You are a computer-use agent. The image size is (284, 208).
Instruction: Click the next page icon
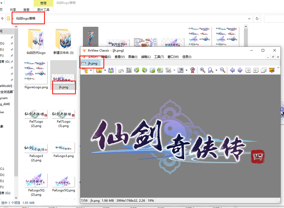256,70
